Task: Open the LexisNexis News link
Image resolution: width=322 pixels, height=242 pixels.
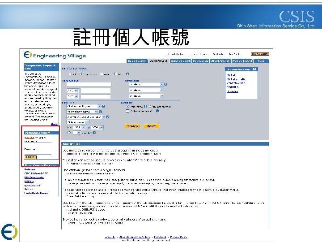Action: point(36,193)
